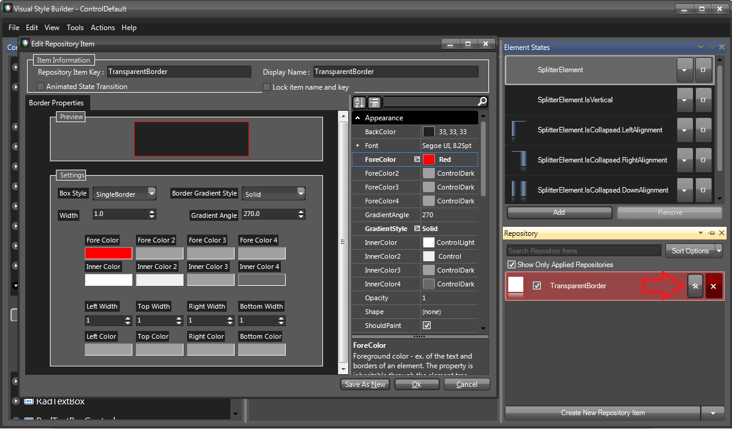Enable Animated State Transition checkbox

point(41,87)
